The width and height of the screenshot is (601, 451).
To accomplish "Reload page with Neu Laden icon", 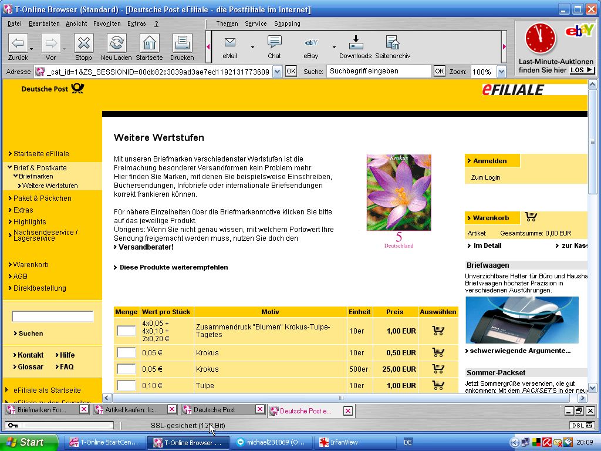I will coord(116,43).
